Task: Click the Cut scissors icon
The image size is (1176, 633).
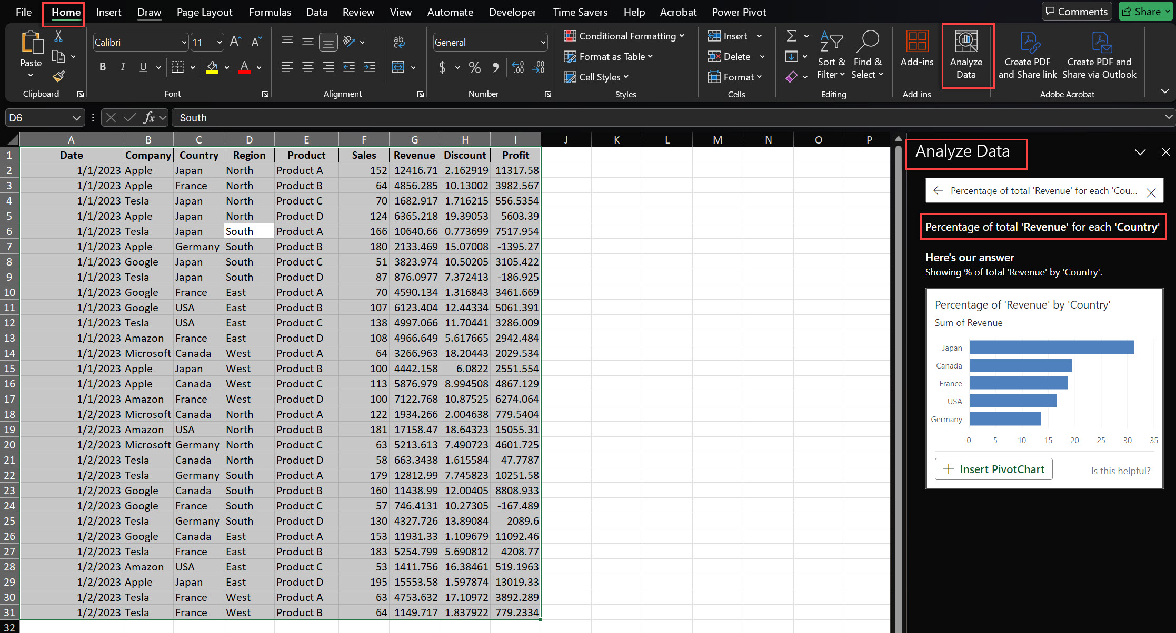Action: (58, 36)
